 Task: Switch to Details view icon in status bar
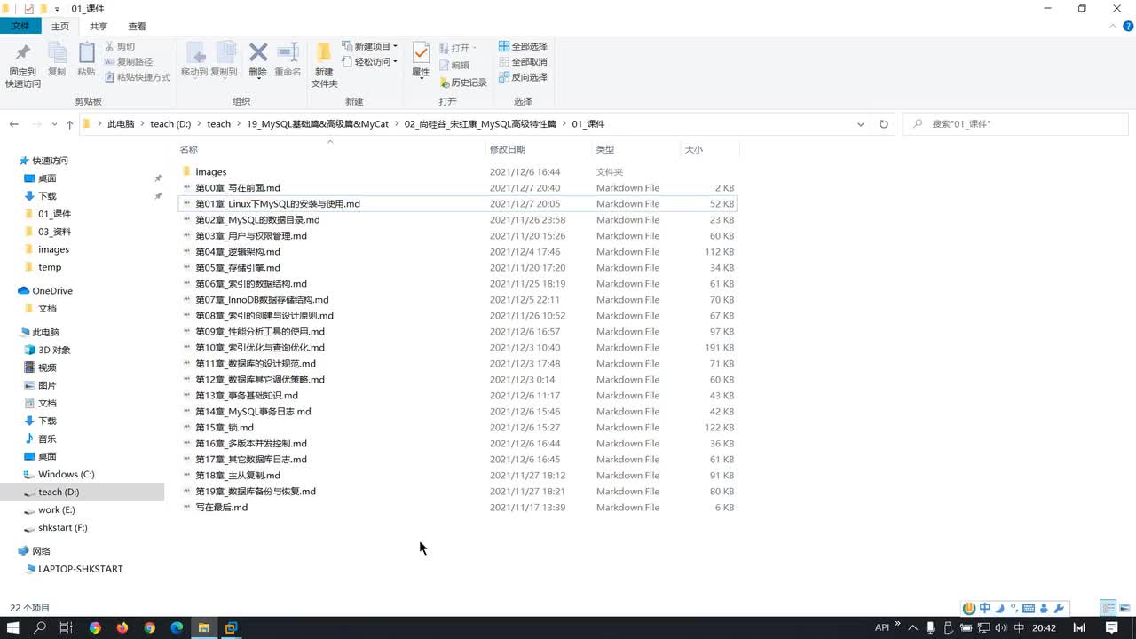pos(1108,608)
